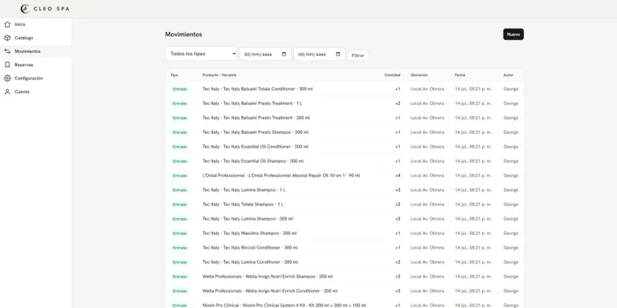Open Configuración in the sidebar
Image resolution: width=617 pixels, height=308 pixels.
point(35,78)
